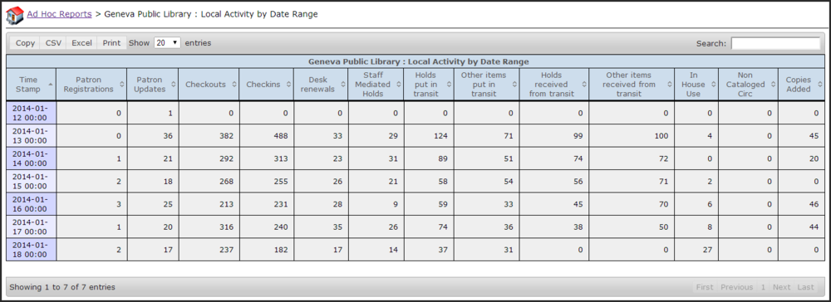This screenshot has width=831, height=302.
Task: Sort by Desk renewals column
Action: (x=321, y=84)
